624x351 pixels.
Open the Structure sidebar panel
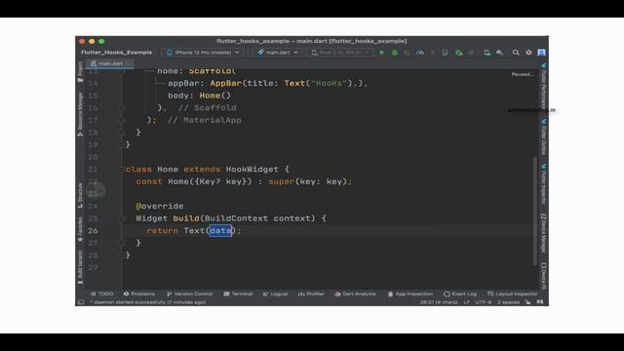[x=80, y=195]
